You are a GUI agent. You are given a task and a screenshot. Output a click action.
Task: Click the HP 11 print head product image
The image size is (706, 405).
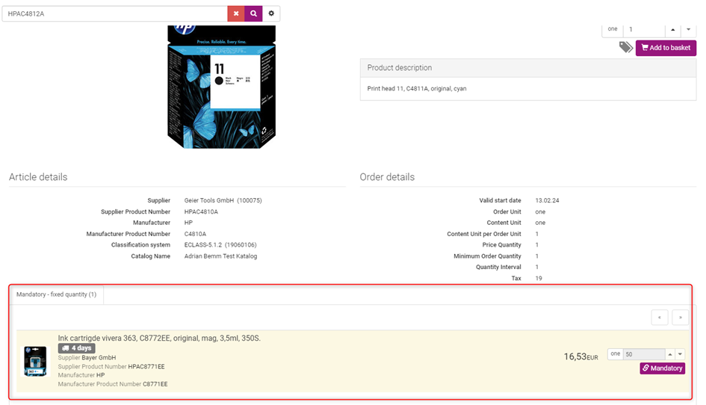(x=221, y=86)
